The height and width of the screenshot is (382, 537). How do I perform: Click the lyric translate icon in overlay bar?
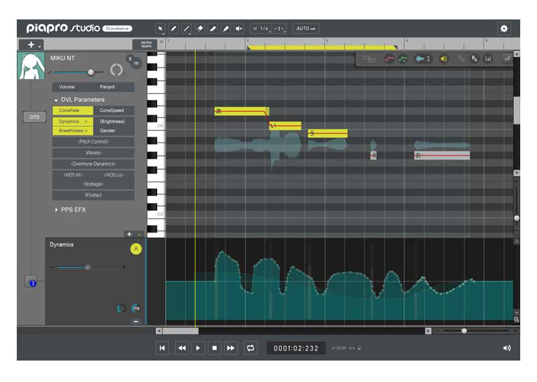pyautogui.click(x=475, y=59)
